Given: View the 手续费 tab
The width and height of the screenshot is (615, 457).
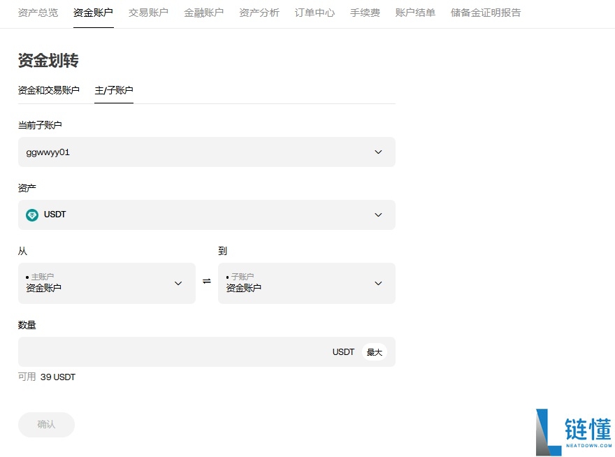Looking at the screenshot, I should click(x=365, y=13).
